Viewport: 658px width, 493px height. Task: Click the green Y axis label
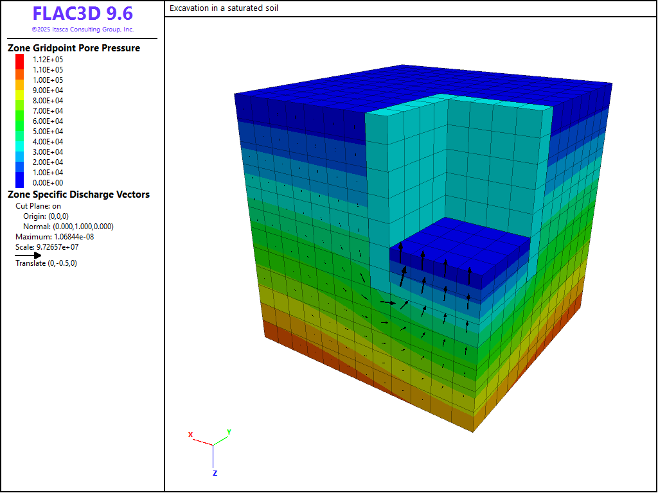(229, 432)
